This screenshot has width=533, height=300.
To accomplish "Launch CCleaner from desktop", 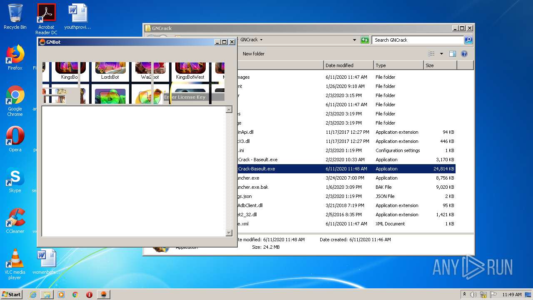I will tap(15, 221).
